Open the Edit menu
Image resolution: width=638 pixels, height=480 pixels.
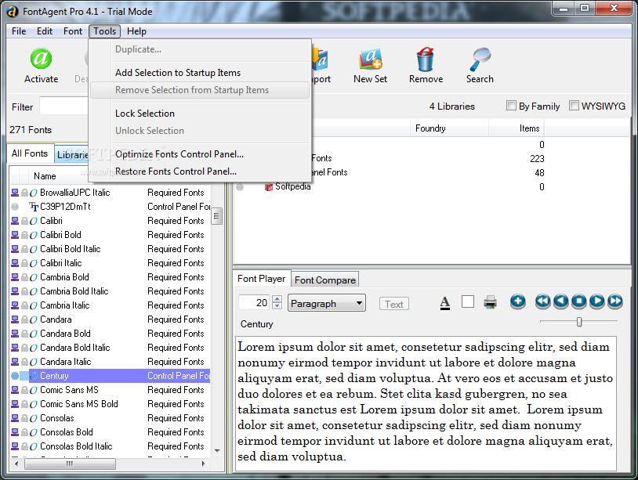pyautogui.click(x=45, y=31)
